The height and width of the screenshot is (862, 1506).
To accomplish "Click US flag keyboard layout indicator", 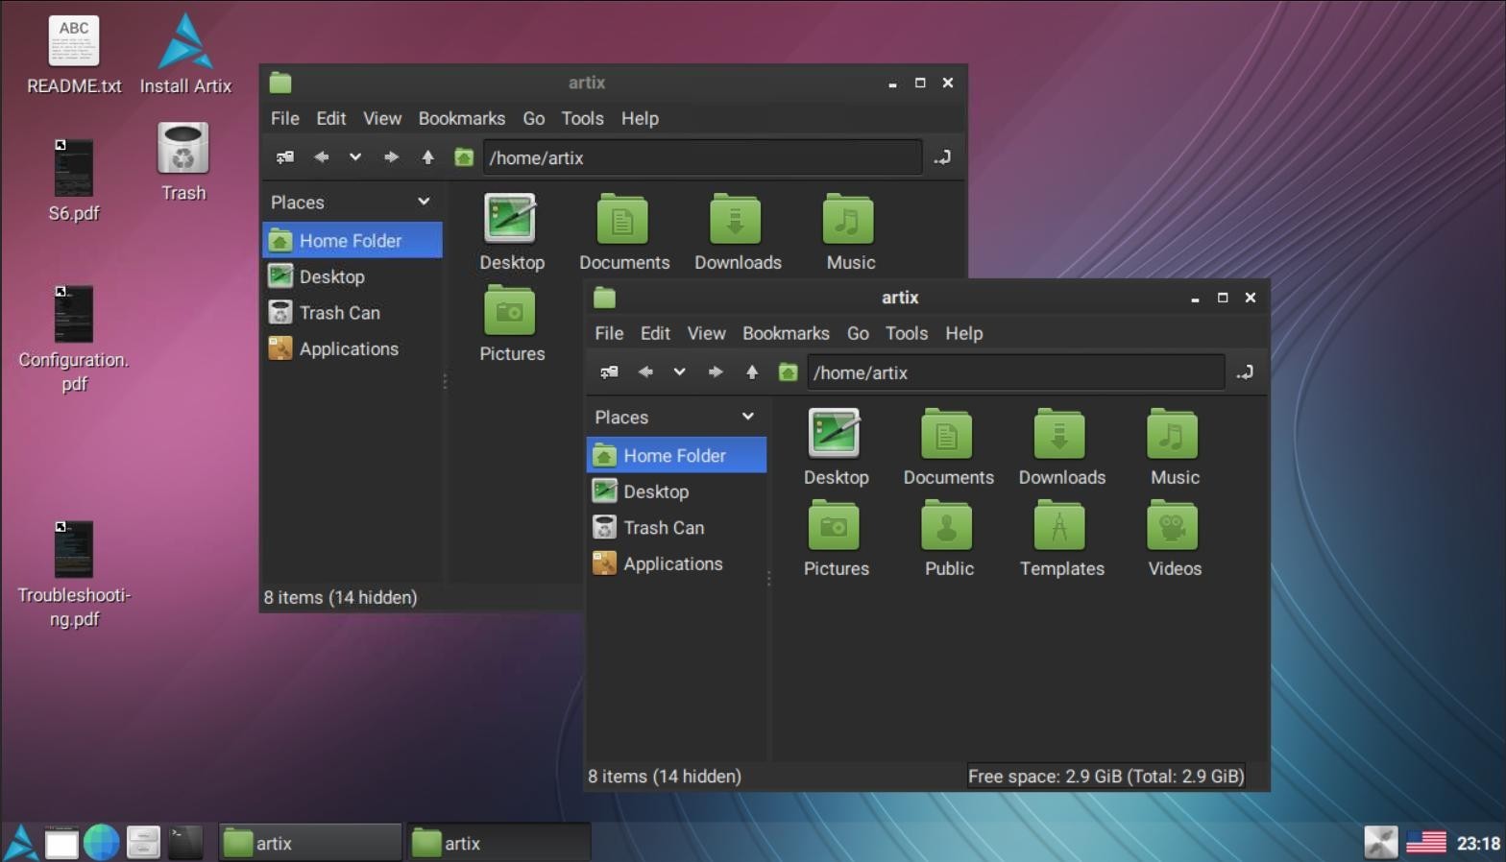I will point(1425,843).
